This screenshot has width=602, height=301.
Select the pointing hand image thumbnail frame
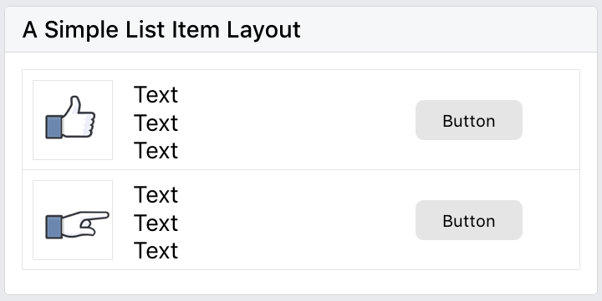tap(73, 220)
